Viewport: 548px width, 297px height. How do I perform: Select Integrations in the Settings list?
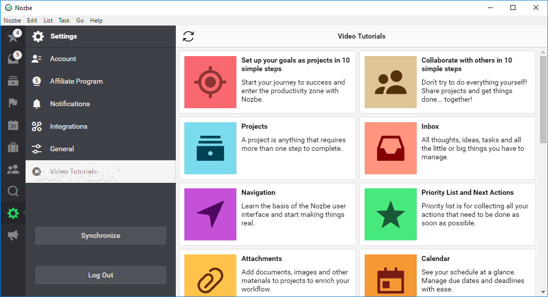point(69,126)
